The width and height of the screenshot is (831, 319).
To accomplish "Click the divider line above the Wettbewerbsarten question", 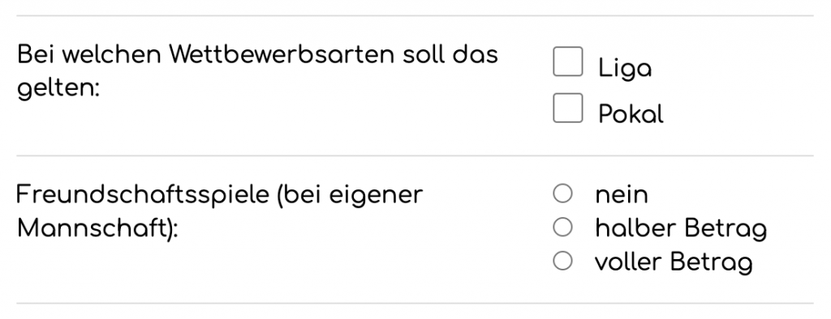I will pos(415,16).
